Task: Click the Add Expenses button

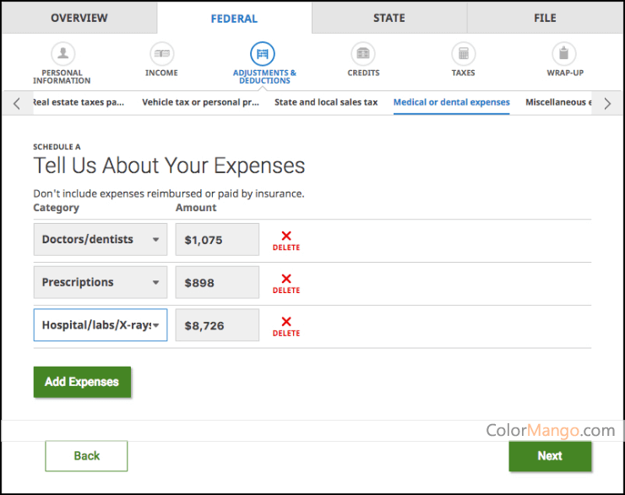Action: (82, 382)
